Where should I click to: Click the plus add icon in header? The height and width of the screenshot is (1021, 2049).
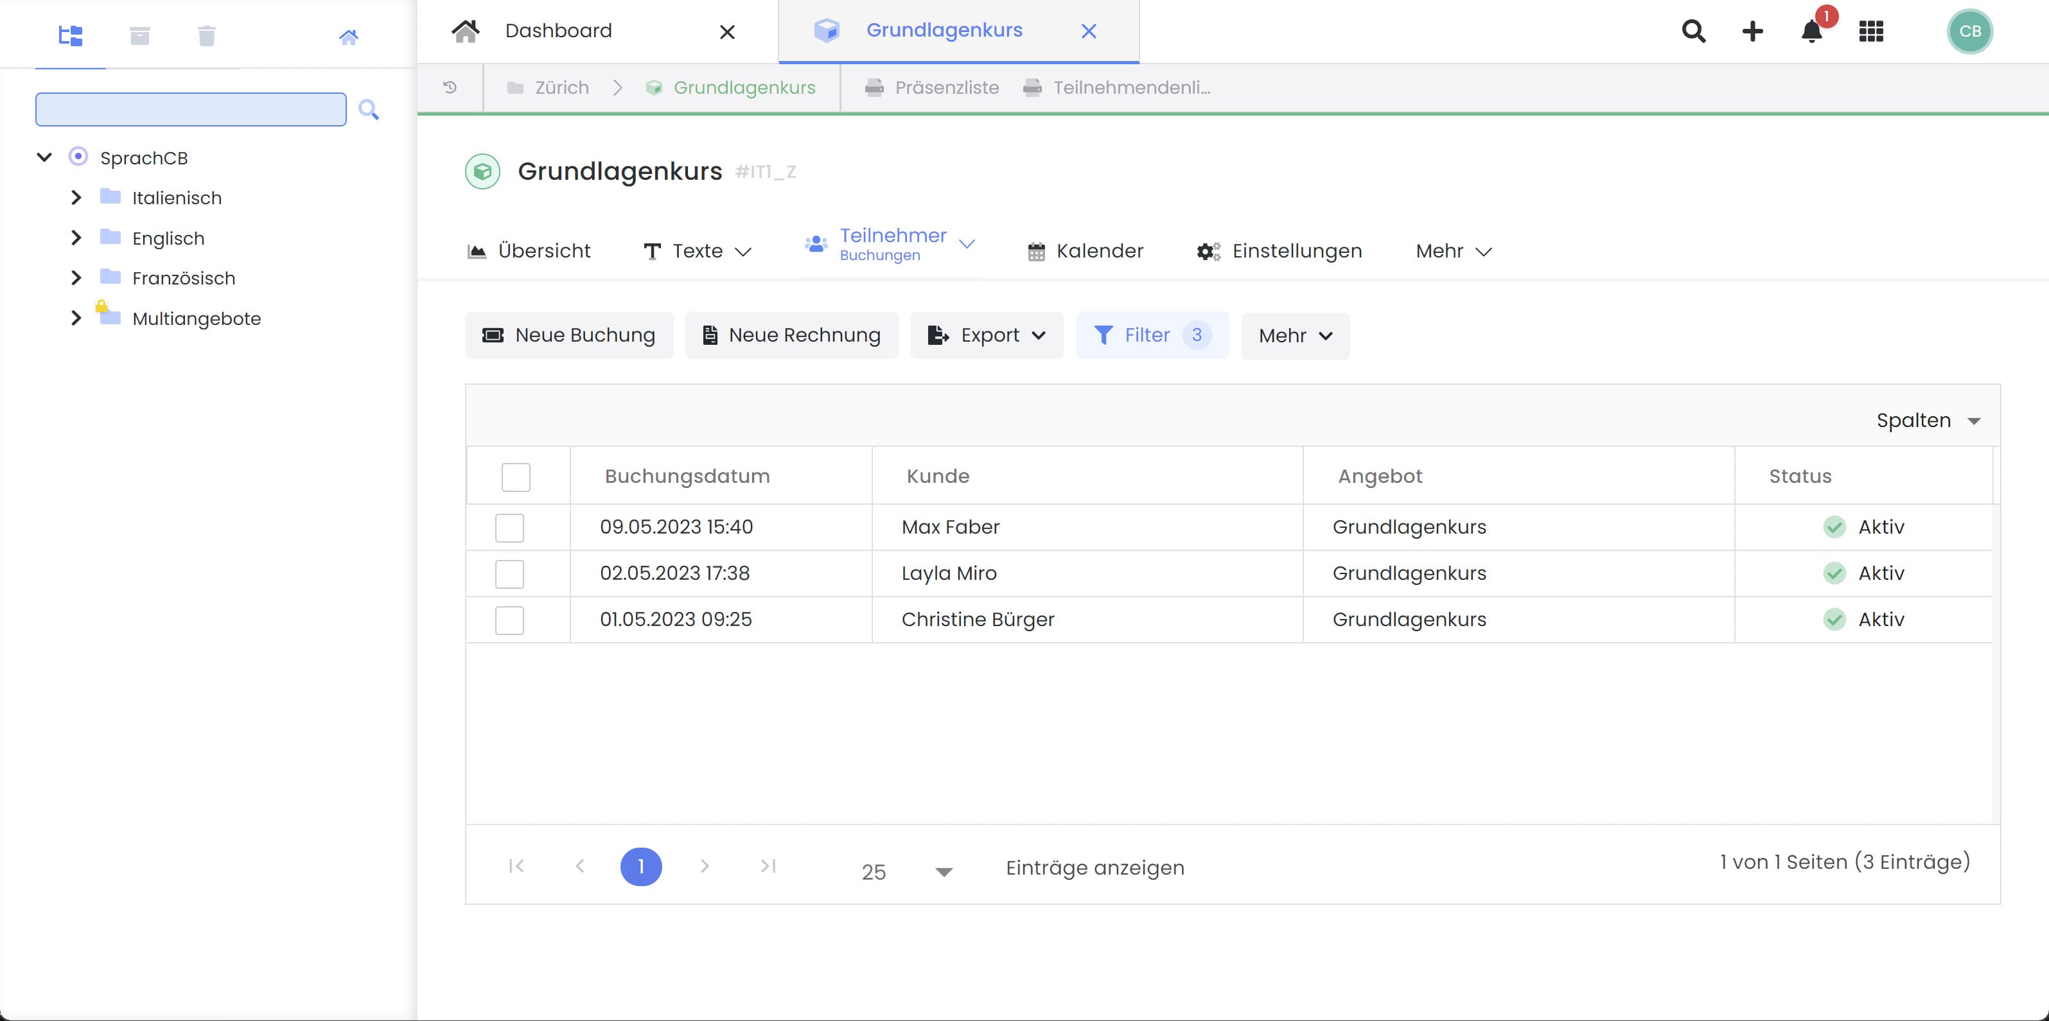[1752, 32]
